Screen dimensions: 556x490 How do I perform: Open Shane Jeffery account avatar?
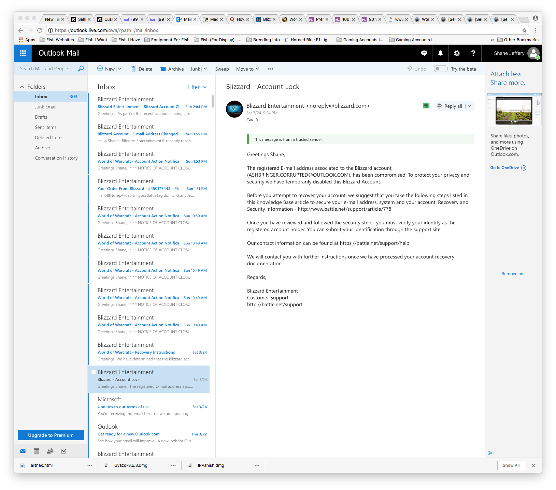(533, 53)
